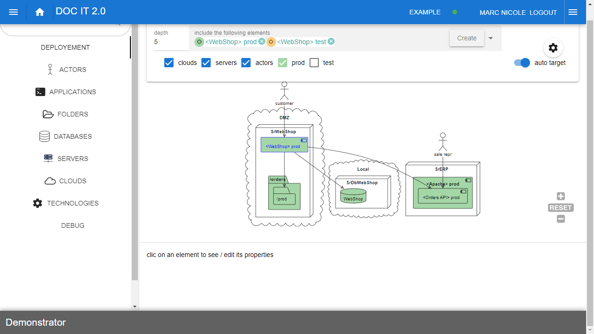594x334 pixels.
Task: Open the left hamburger menu
Action: tap(13, 13)
